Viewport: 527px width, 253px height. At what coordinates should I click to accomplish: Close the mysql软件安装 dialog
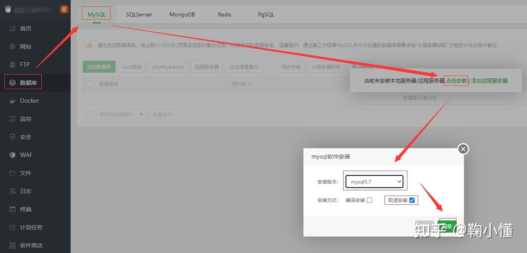(463, 149)
